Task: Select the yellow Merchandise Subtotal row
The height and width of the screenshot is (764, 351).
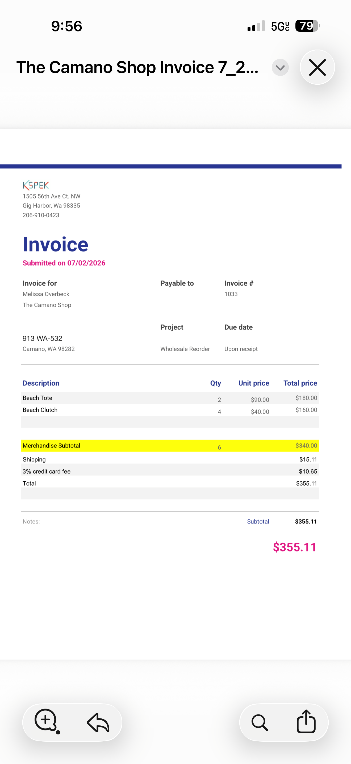Action: 170,446
